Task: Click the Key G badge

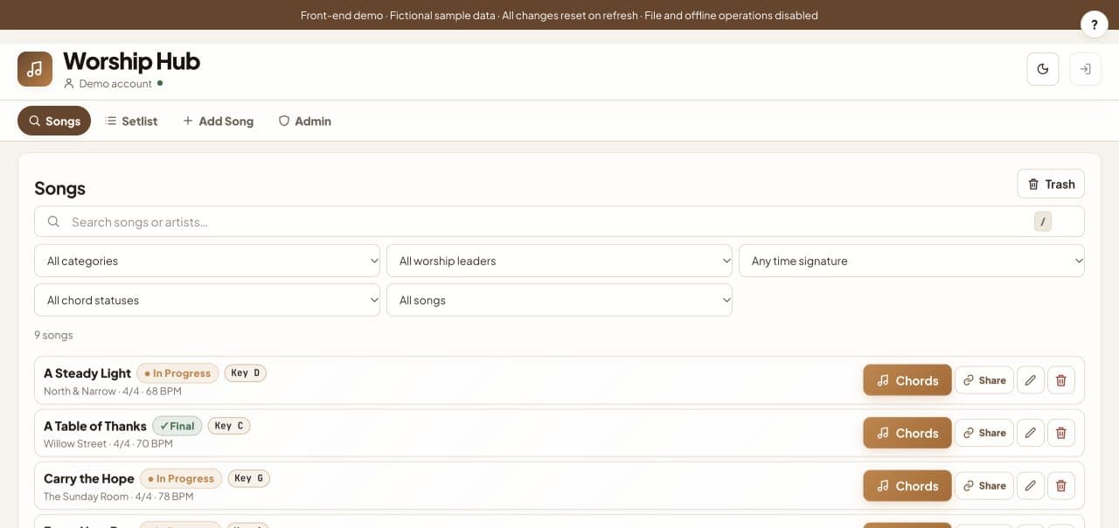Action: click(249, 478)
